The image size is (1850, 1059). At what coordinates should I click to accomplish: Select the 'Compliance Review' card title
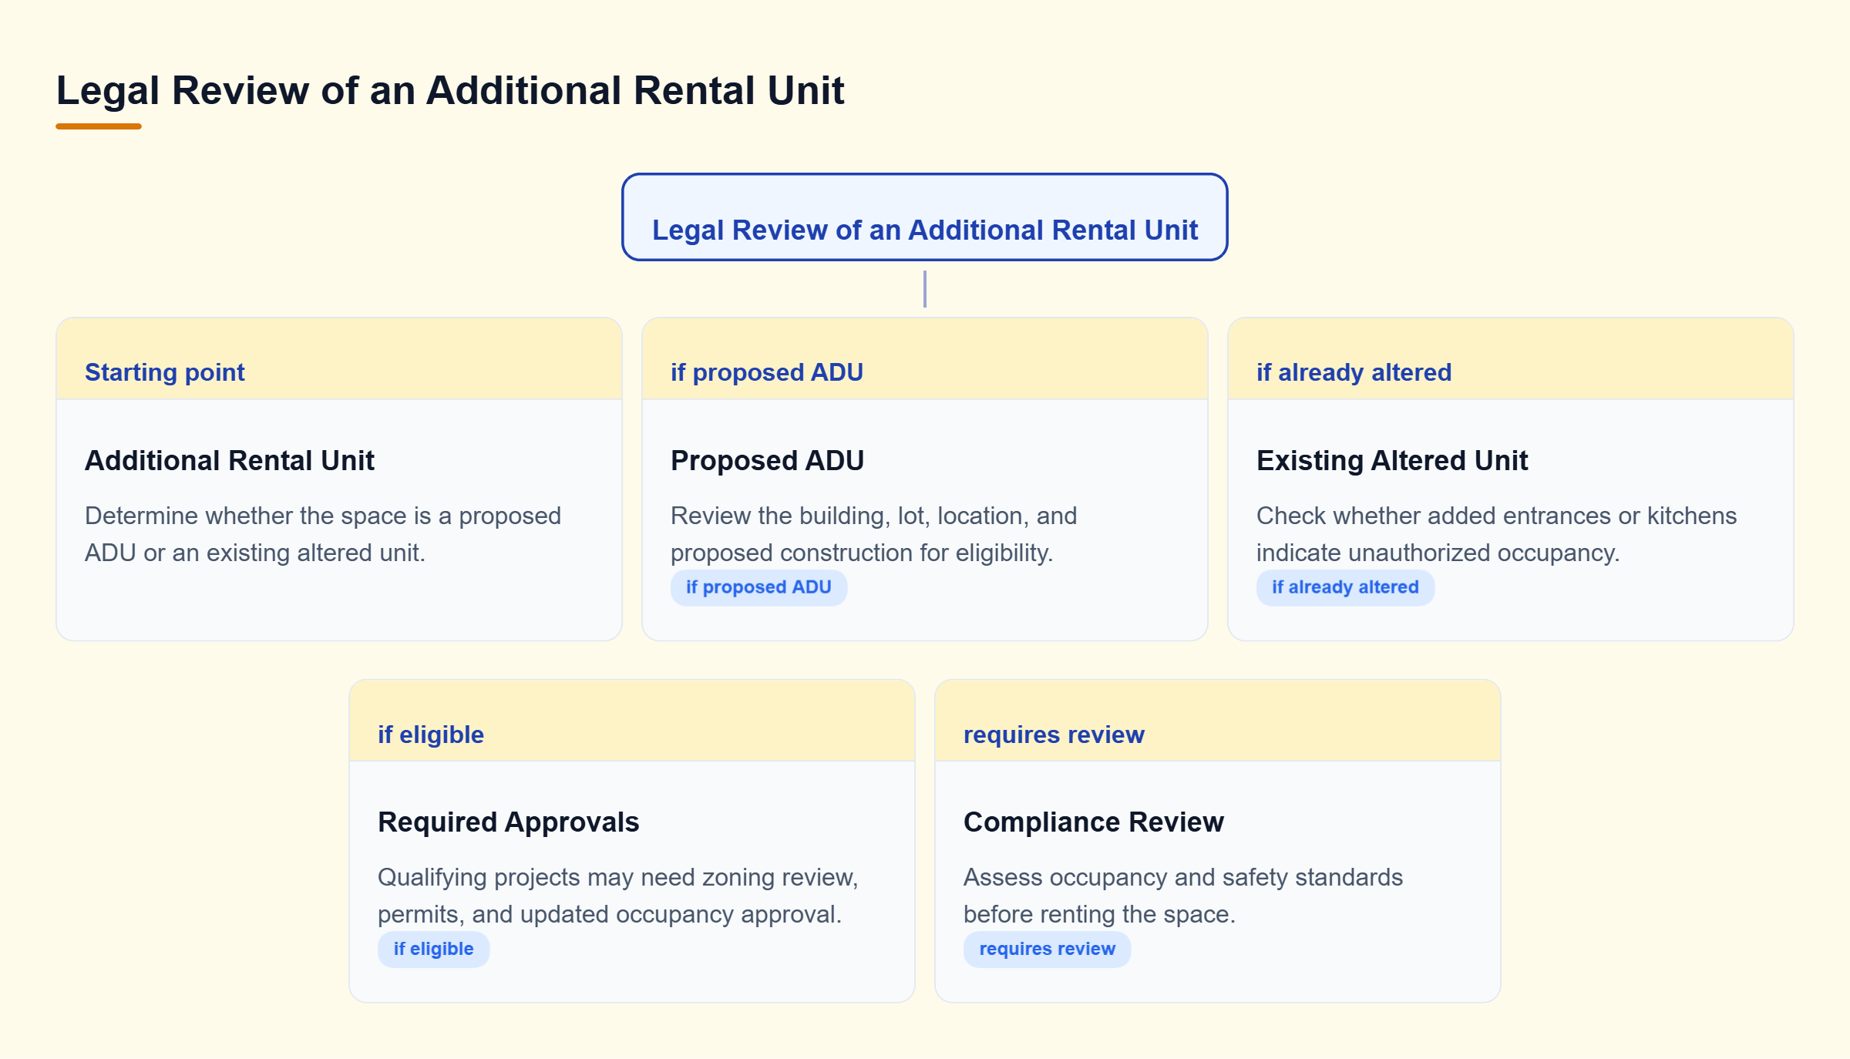pos(1093,822)
